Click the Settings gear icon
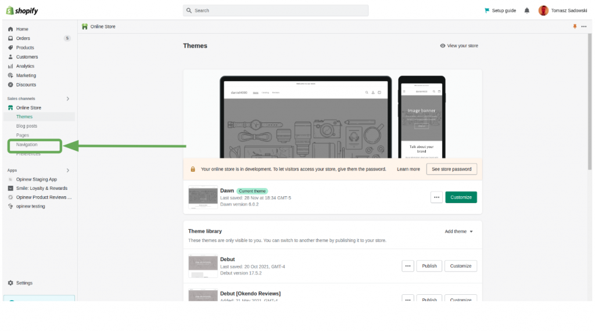The height and width of the screenshot is (332, 595). pos(10,283)
